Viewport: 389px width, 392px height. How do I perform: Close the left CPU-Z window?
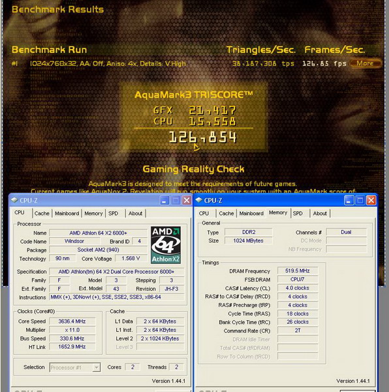(187, 201)
